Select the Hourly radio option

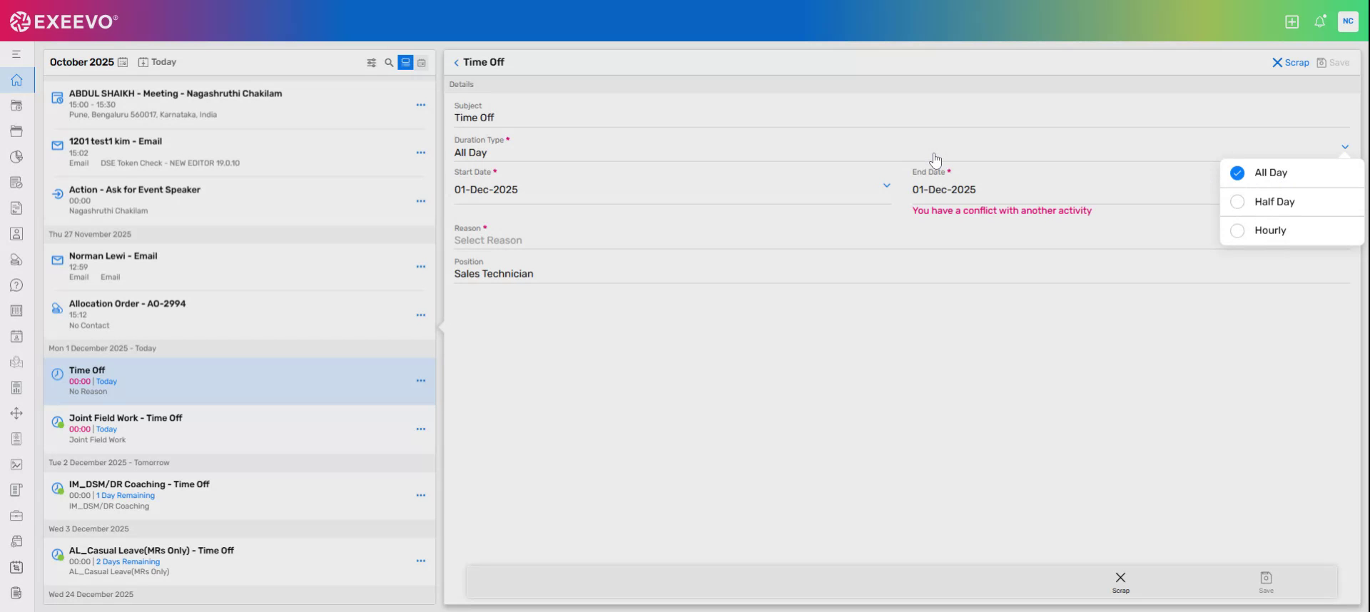point(1237,230)
